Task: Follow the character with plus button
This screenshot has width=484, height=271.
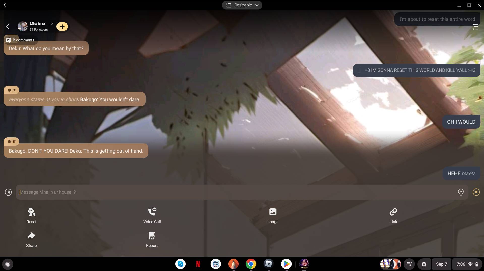Action: click(x=62, y=27)
